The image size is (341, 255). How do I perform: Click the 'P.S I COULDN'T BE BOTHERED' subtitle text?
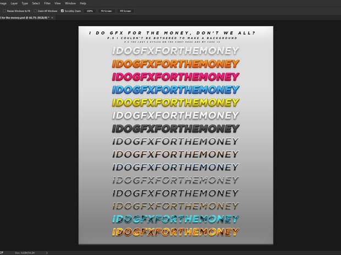pos(172,38)
